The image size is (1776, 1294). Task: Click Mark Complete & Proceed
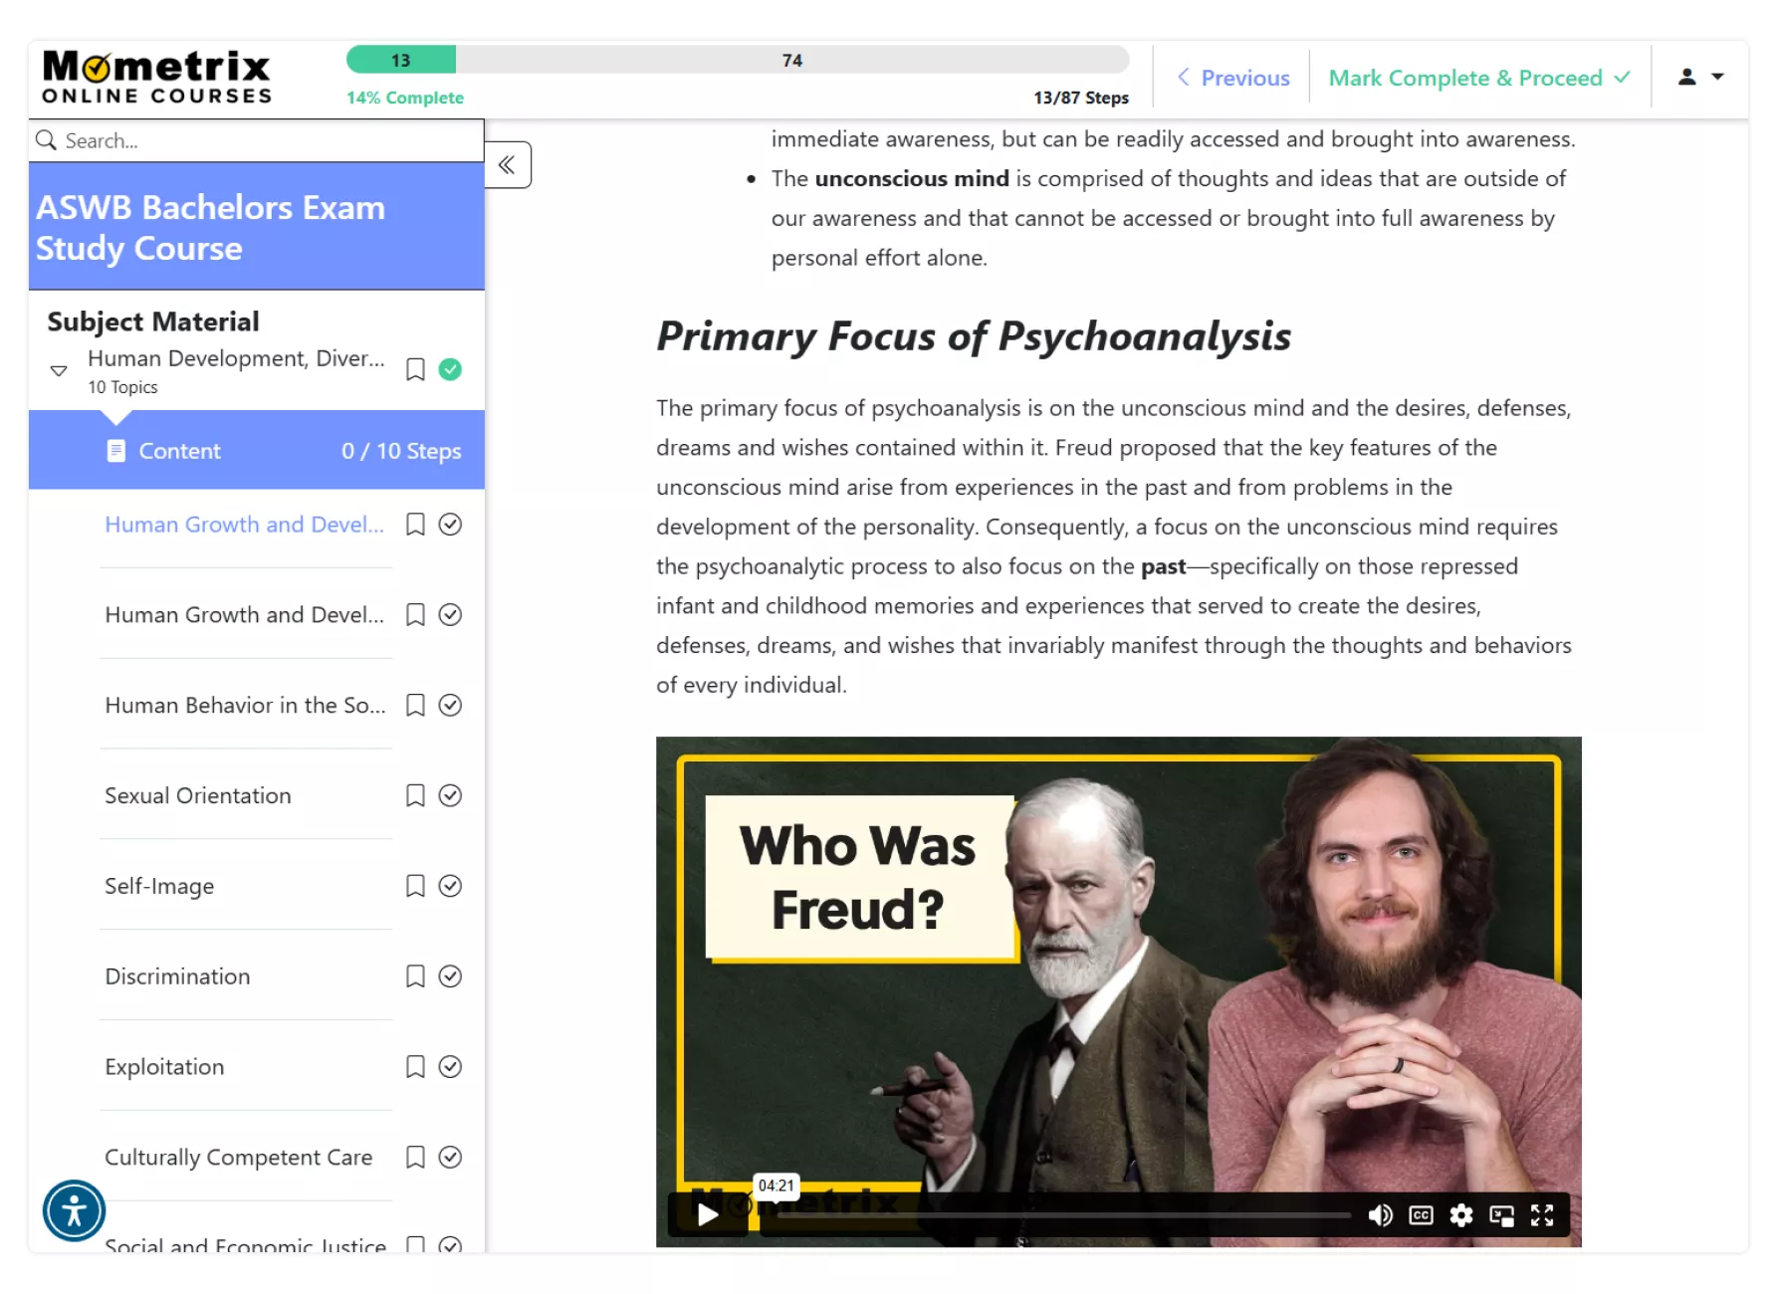[1479, 78]
